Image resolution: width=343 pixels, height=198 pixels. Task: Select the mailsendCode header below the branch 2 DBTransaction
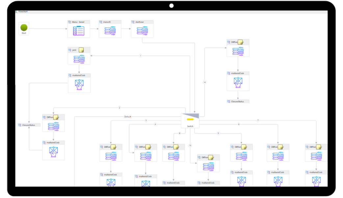tap(53, 143)
